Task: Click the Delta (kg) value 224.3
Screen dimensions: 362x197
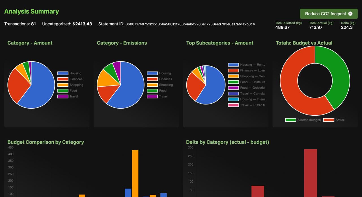Action: [347, 27]
